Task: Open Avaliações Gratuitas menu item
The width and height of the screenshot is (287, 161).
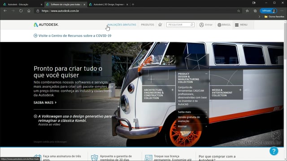Action: [122, 25]
